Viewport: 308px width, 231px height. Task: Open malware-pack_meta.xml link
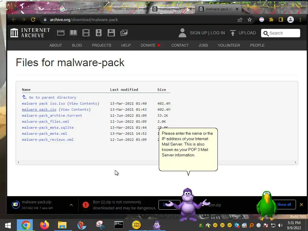[x=45, y=134]
